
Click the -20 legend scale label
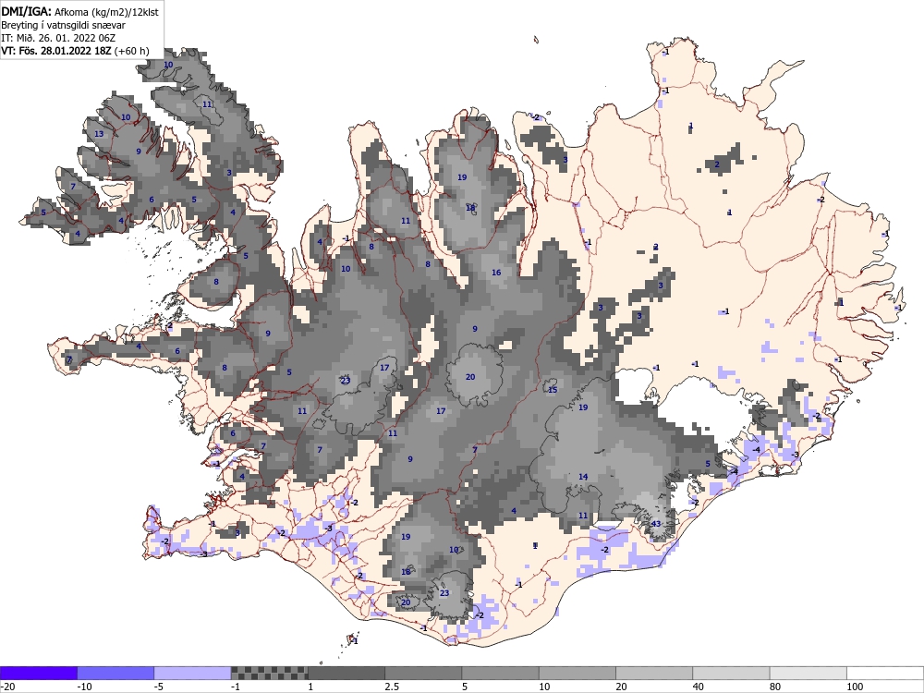point(7,687)
